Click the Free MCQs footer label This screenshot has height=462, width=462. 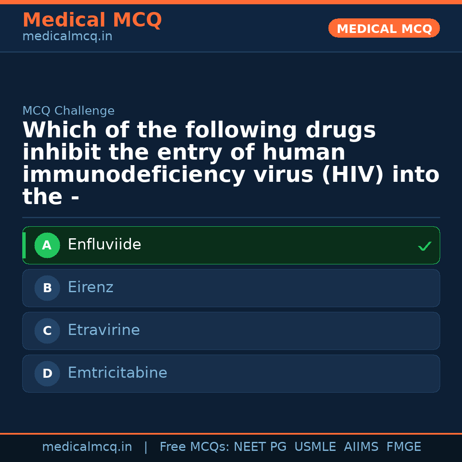point(195,447)
